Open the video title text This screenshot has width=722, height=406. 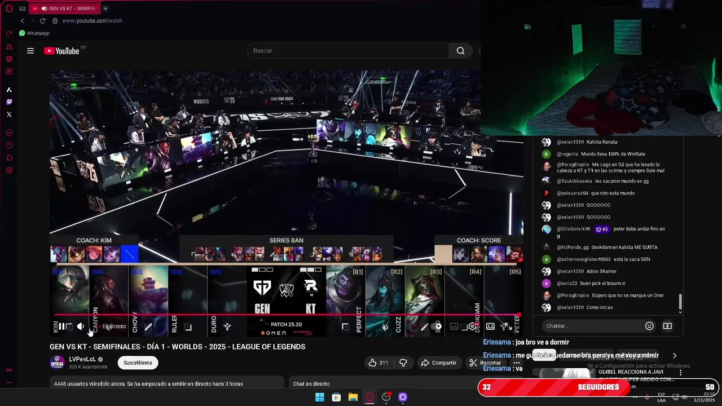[178, 347]
